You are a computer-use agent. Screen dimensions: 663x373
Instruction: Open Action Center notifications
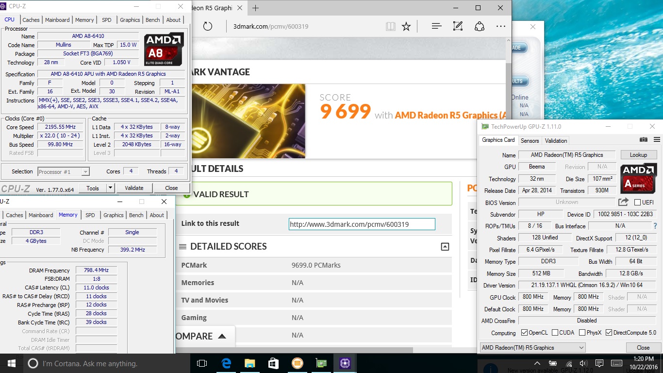pos(600,363)
